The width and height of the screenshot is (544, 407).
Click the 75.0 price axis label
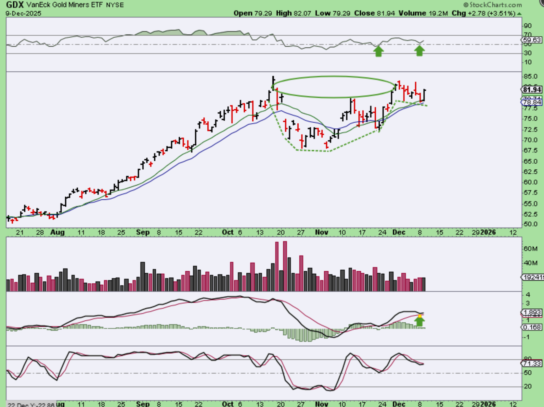coord(530,119)
